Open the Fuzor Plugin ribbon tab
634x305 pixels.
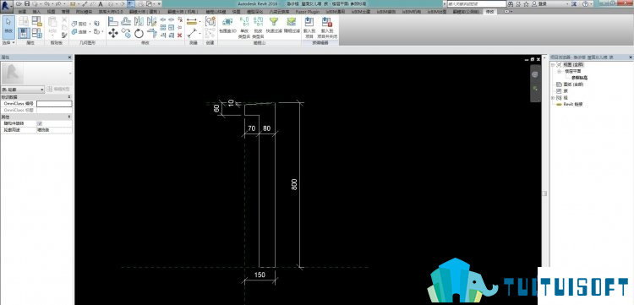[308, 11]
